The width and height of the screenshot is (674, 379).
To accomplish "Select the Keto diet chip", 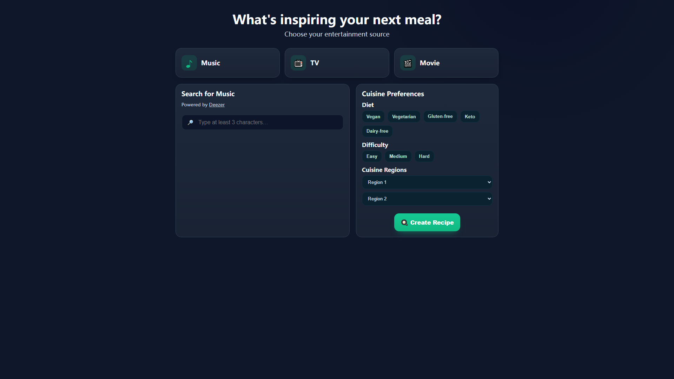I will tap(470, 117).
